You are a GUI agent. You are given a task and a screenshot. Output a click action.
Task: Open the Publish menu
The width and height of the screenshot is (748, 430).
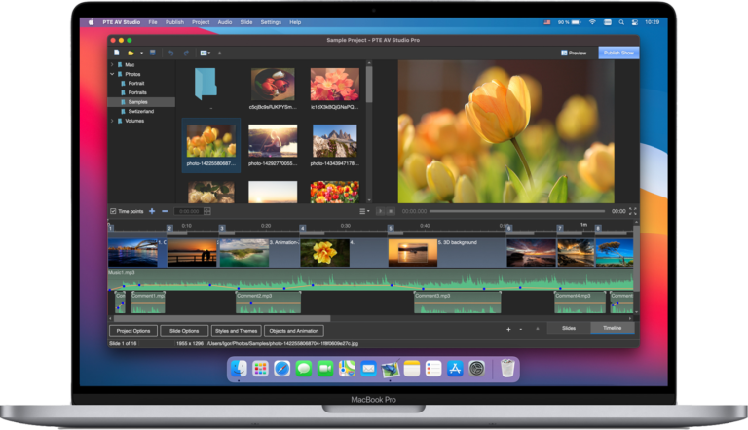pyautogui.click(x=174, y=22)
